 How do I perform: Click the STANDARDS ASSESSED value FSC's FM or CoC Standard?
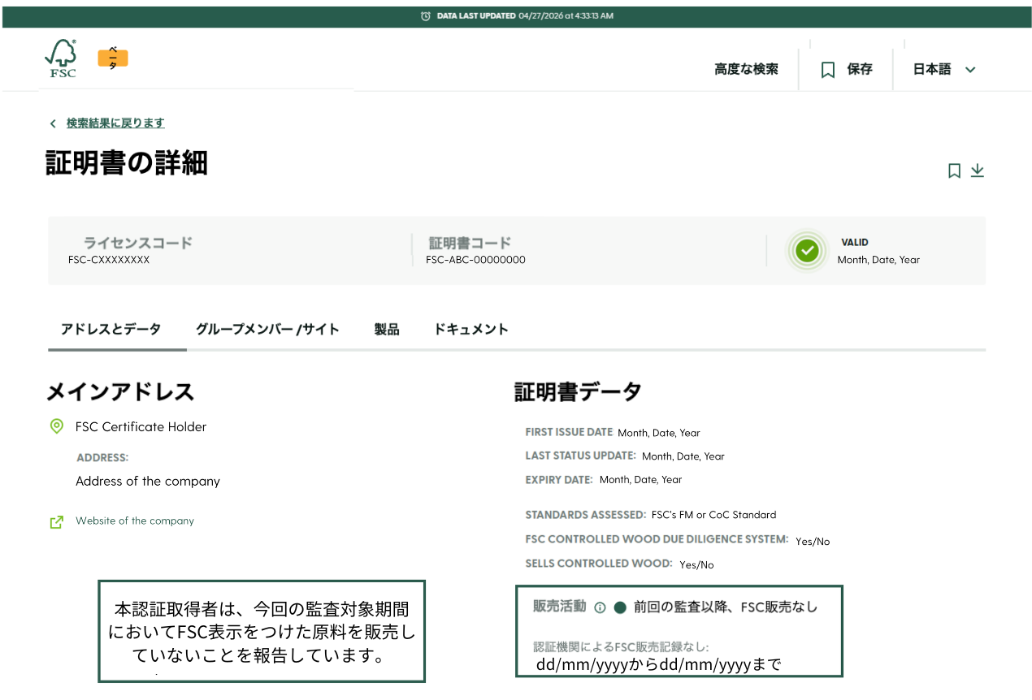(x=713, y=515)
